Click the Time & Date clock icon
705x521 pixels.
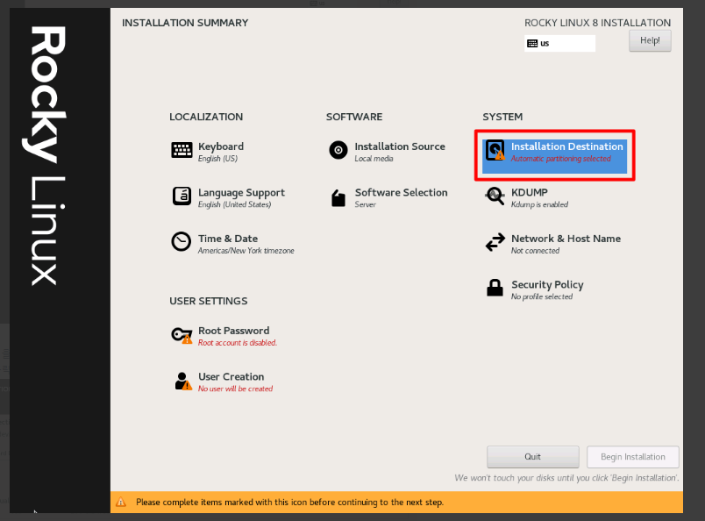coord(182,241)
